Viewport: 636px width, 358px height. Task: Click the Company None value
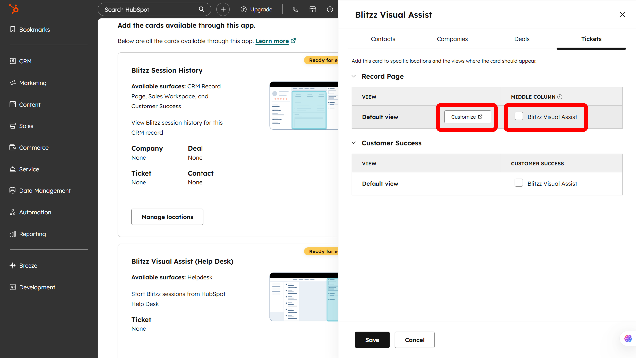tap(139, 158)
